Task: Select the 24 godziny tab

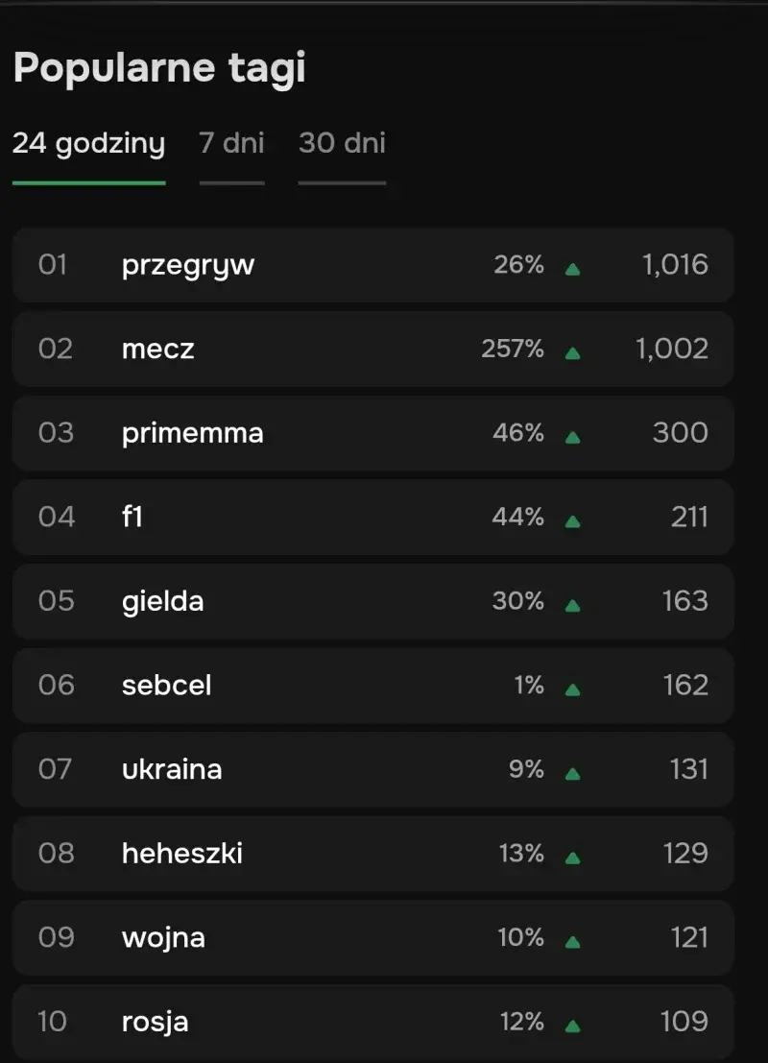Action: 88,143
